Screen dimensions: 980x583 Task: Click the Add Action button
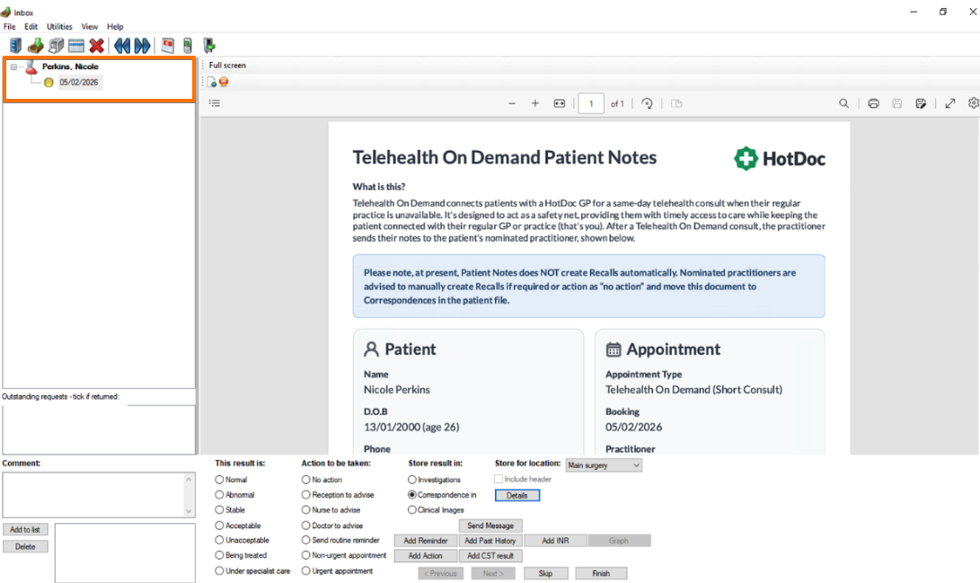tap(426, 555)
